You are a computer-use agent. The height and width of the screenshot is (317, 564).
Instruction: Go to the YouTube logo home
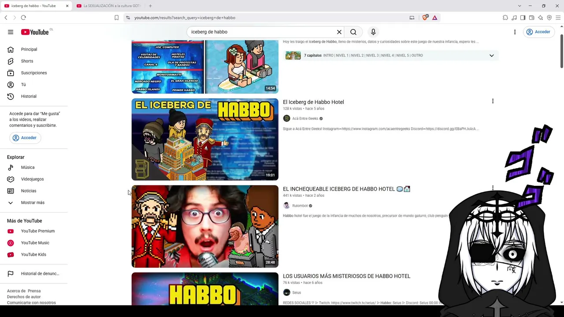click(x=35, y=32)
